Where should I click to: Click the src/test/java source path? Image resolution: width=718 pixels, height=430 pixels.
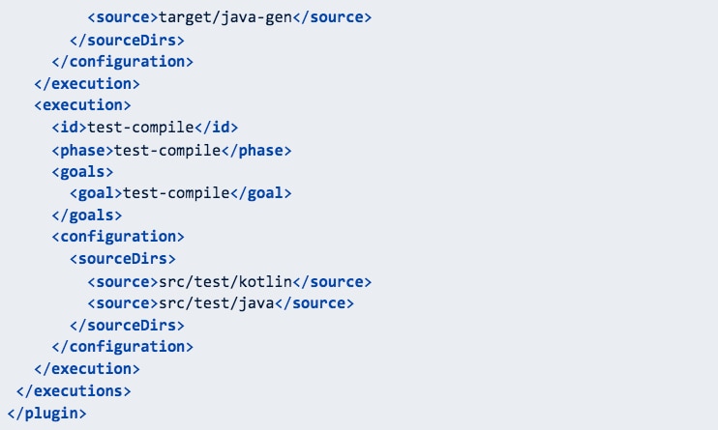(x=217, y=303)
